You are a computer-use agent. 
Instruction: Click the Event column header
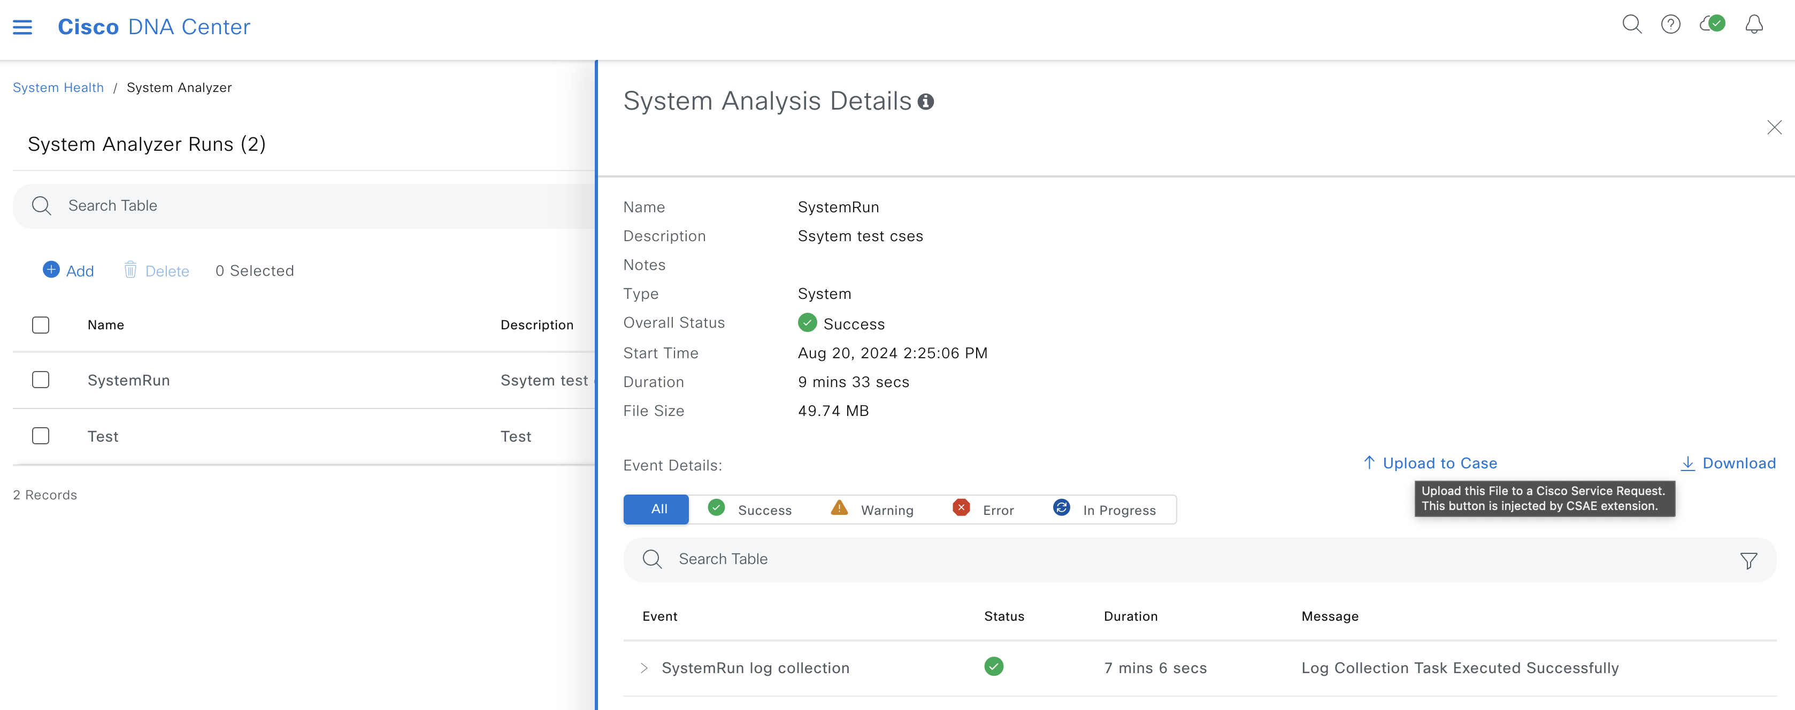[x=659, y=616]
